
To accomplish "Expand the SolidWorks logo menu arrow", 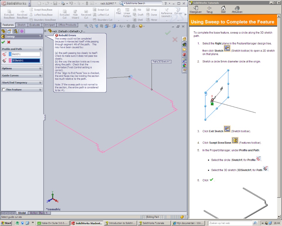I will (x=29, y=3).
